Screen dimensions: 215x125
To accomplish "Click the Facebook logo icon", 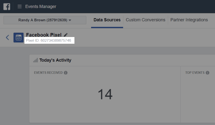I will (x=7, y=6).
